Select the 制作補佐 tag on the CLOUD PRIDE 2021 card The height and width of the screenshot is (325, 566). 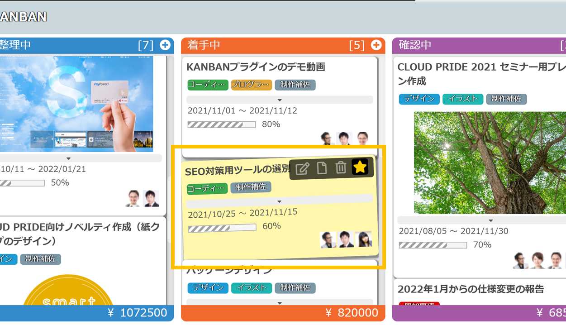pyautogui.click(x=506, y=99)
